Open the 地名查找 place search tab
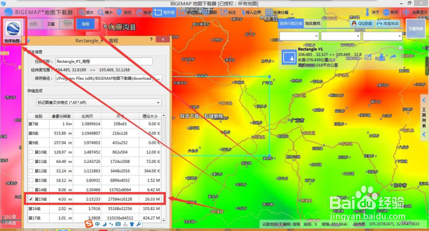This screenshot has width=429, height=231. click(x=313, y=24)
